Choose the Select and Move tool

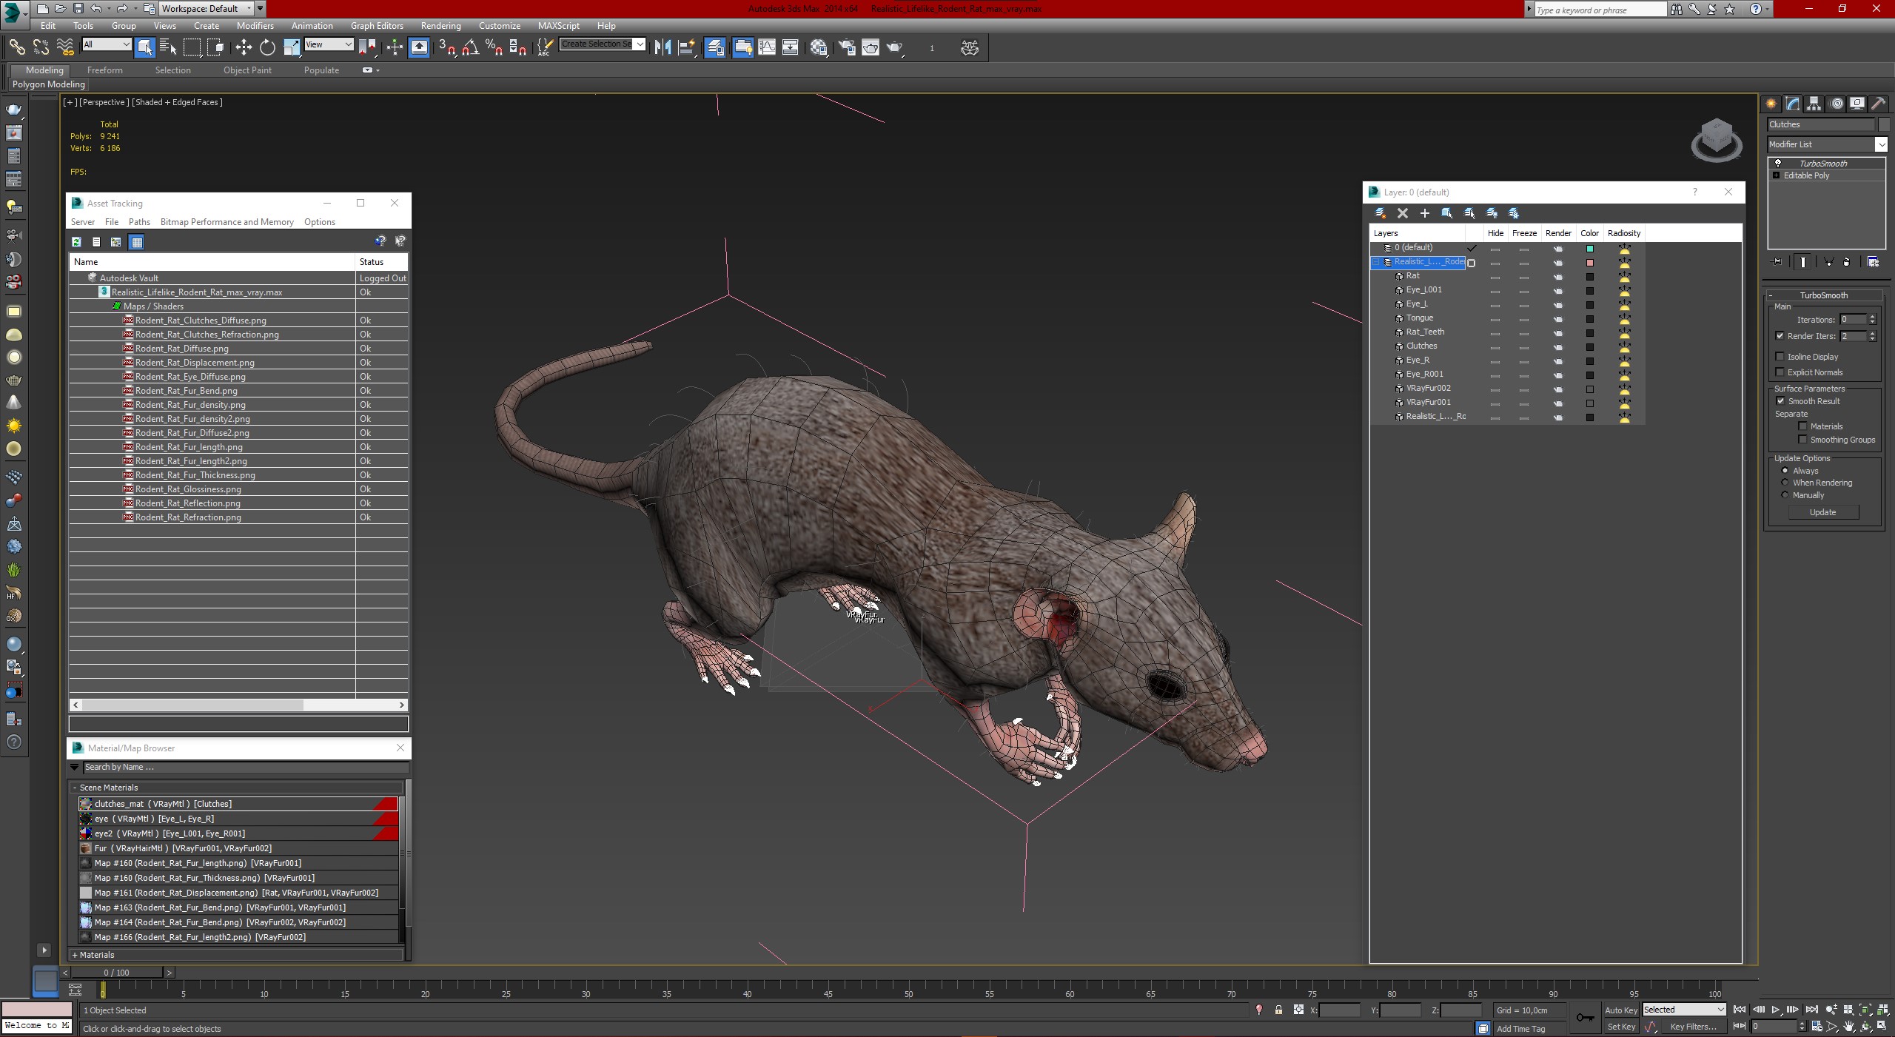(244, 47)
